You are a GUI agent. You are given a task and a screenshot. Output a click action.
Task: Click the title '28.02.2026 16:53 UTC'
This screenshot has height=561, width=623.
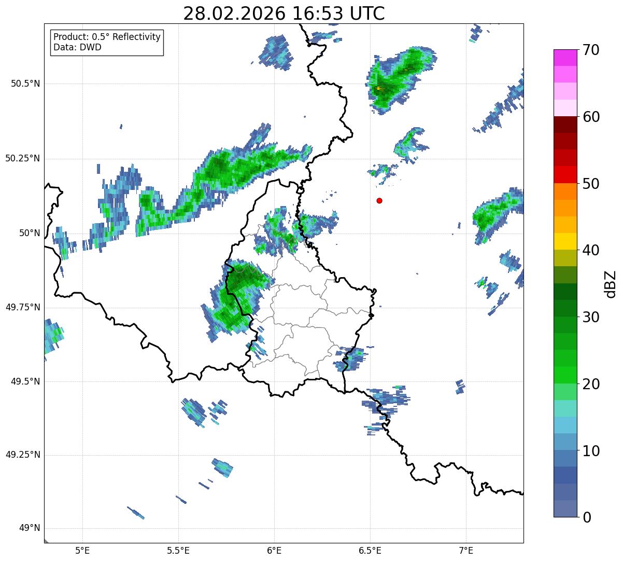[x=284, y=13]
